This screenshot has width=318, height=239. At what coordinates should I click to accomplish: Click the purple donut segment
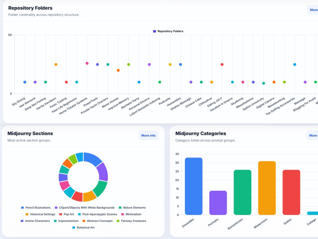click(x=103, y=172)
